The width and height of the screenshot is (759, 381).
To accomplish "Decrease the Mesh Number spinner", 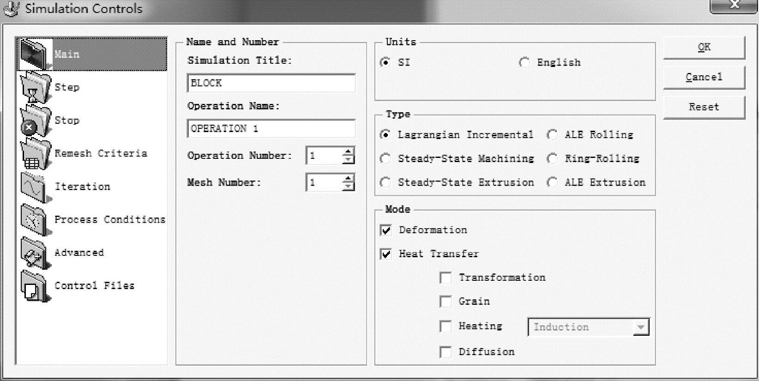I will [x=349, y=187].
